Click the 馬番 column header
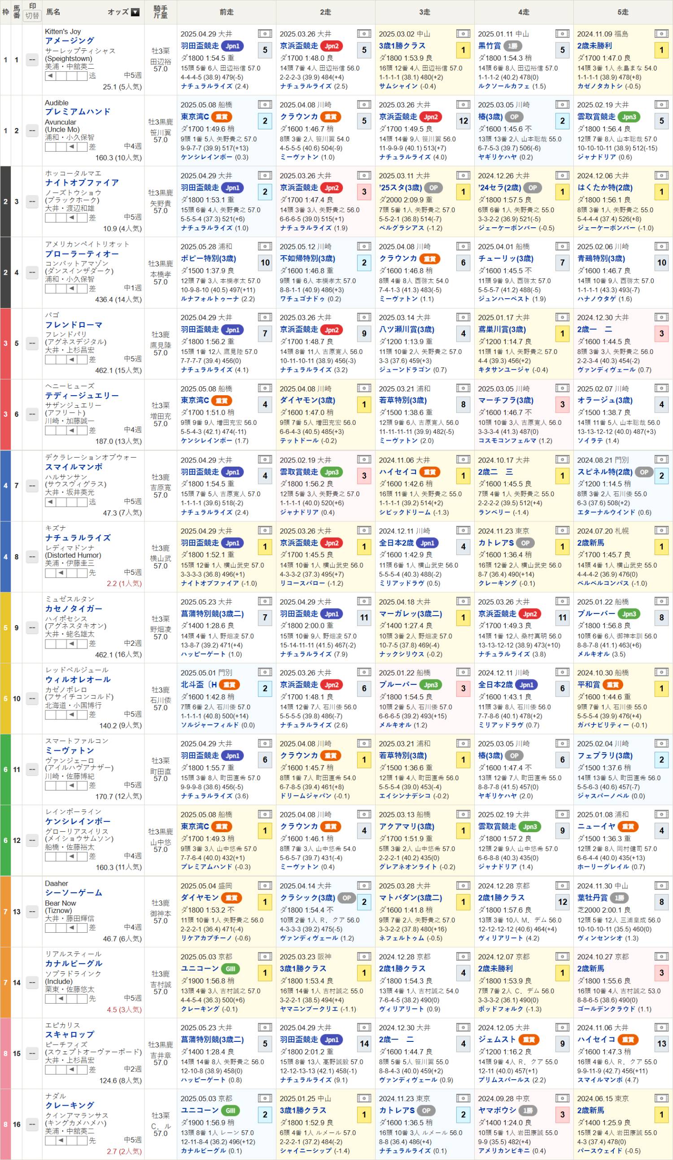Screen dimensions: 673x1160 (17, 12)
